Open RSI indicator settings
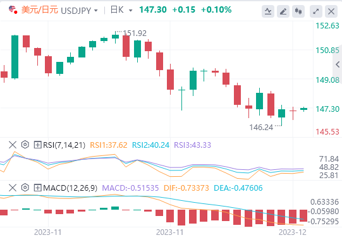 coord(25,145)
